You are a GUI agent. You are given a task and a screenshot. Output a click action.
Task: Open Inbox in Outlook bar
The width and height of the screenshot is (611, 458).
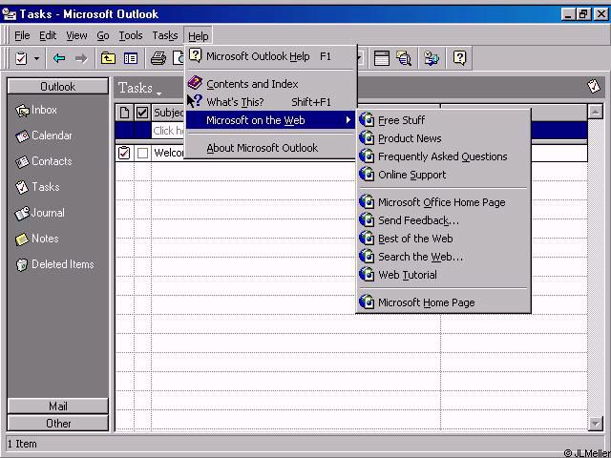click(x=36, y=111)
